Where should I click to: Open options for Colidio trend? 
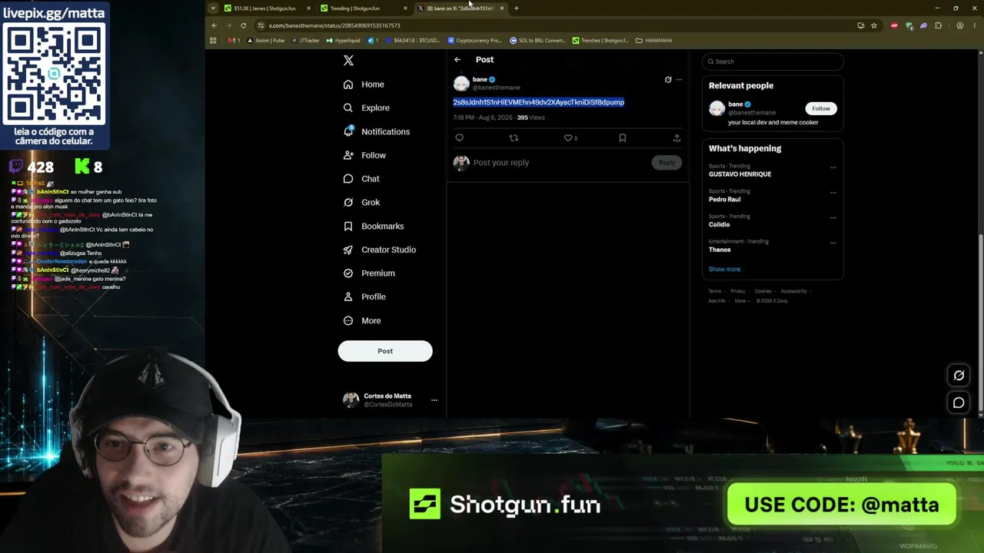coord(833,218)
